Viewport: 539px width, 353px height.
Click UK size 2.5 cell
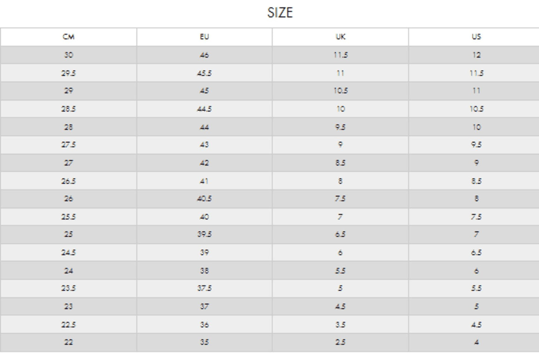(340, 342)
